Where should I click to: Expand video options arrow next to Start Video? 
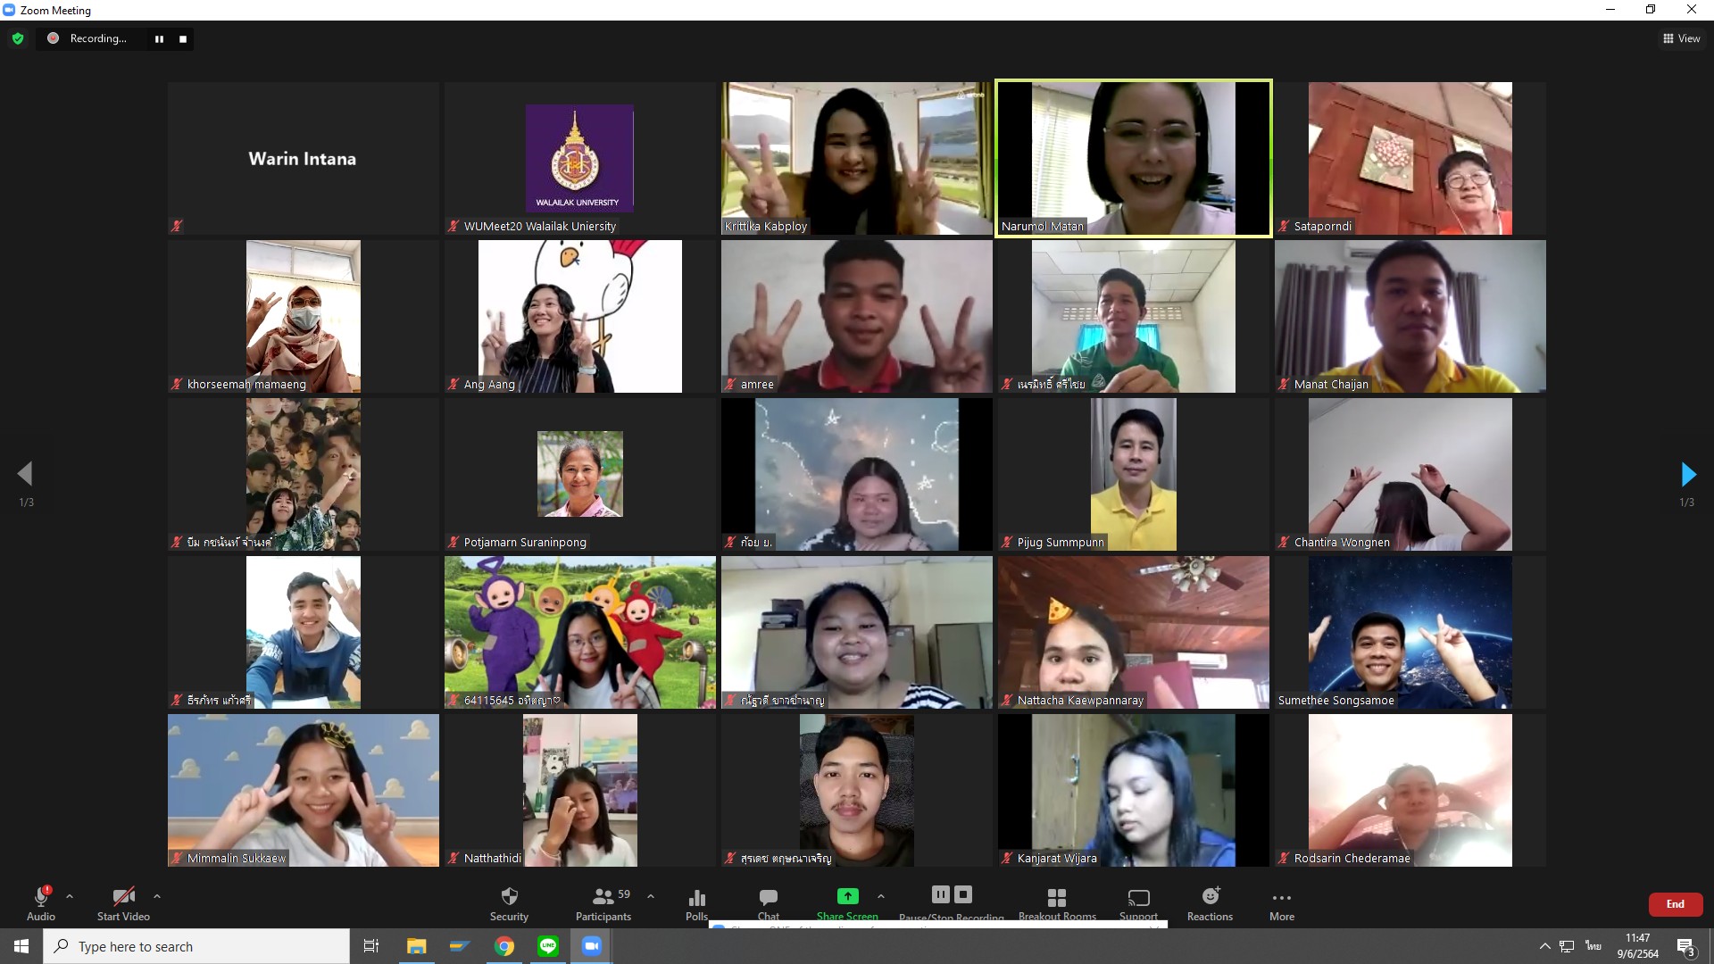click(x=157, y=896)
